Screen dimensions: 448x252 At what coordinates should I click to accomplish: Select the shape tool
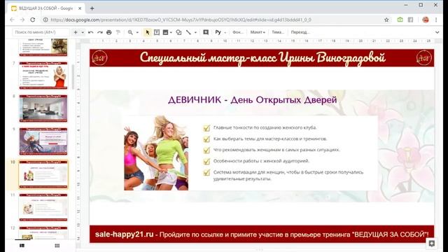click(178, 32)
